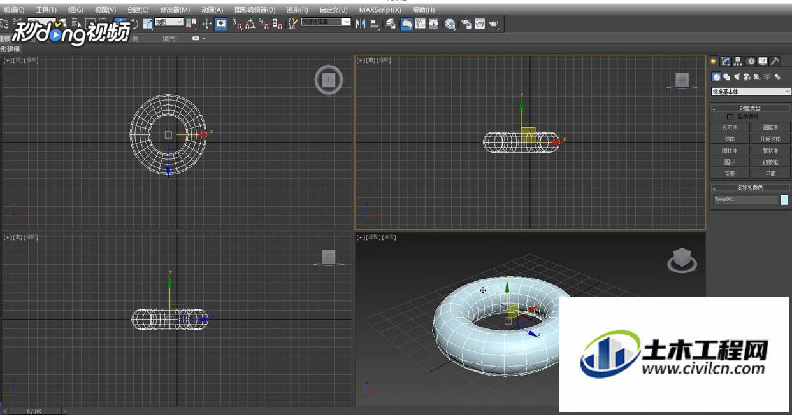Image resolution: width=792 pixels, height=415 pixels.
Task: Toggle the Graphite modeling ribbon button
Action: coord(407,24)
